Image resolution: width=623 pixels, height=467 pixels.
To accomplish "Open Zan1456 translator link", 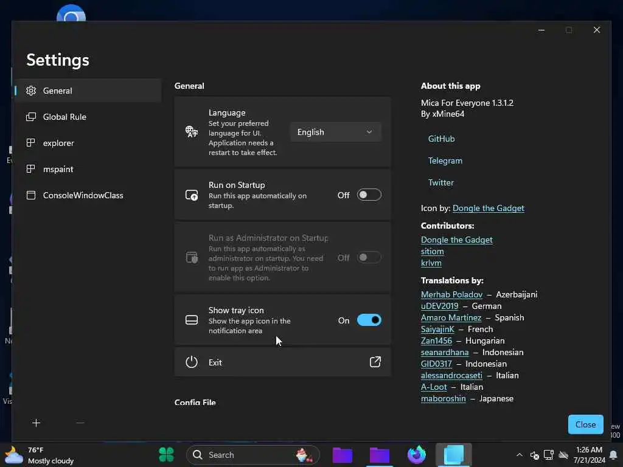I will [436, 341].
